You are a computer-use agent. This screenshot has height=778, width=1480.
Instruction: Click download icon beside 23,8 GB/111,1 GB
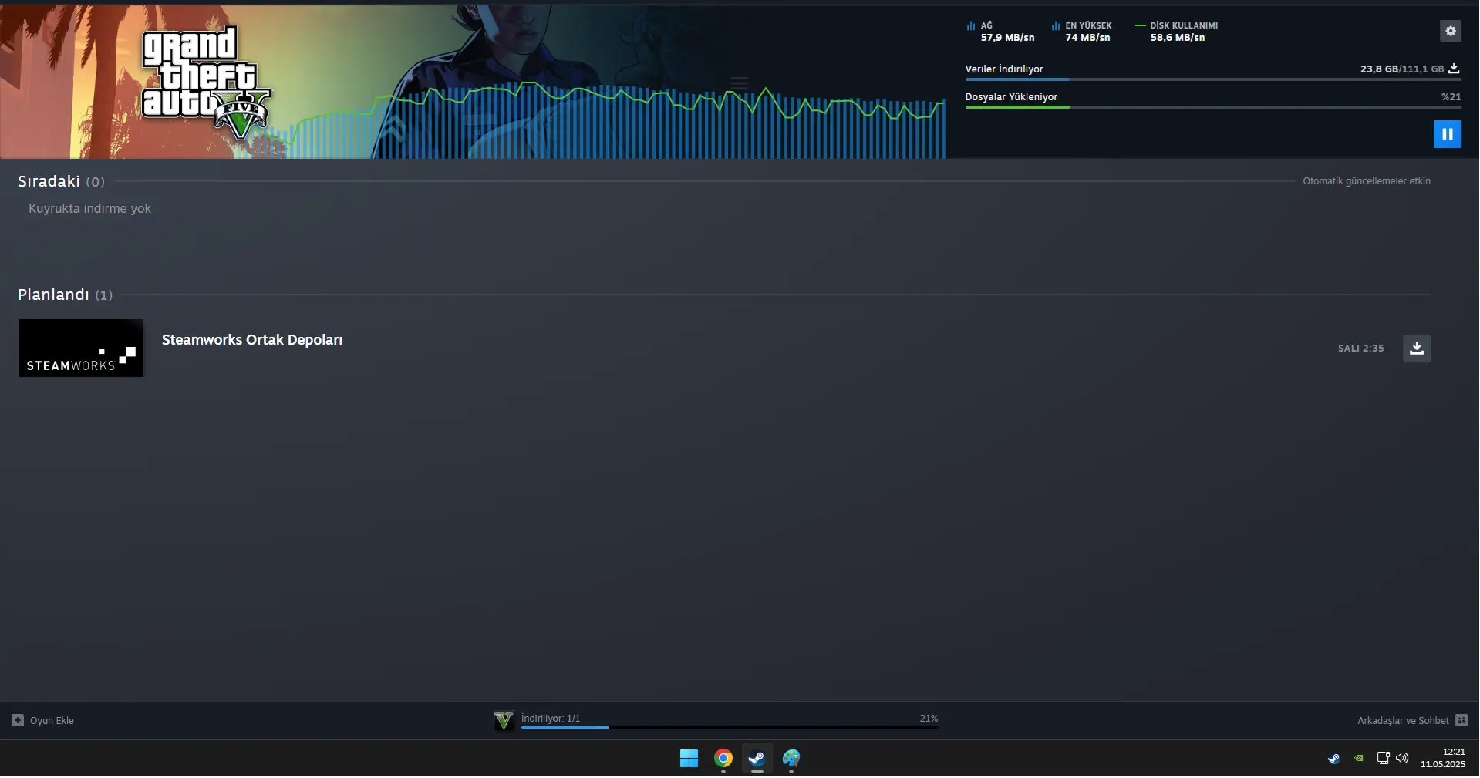click(x=1454, y=69)
